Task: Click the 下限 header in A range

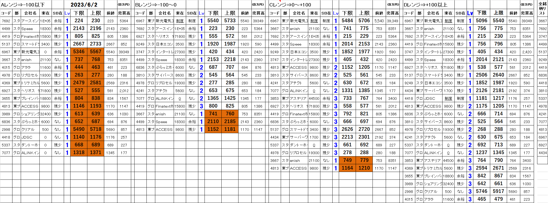Action: point(79,13)
